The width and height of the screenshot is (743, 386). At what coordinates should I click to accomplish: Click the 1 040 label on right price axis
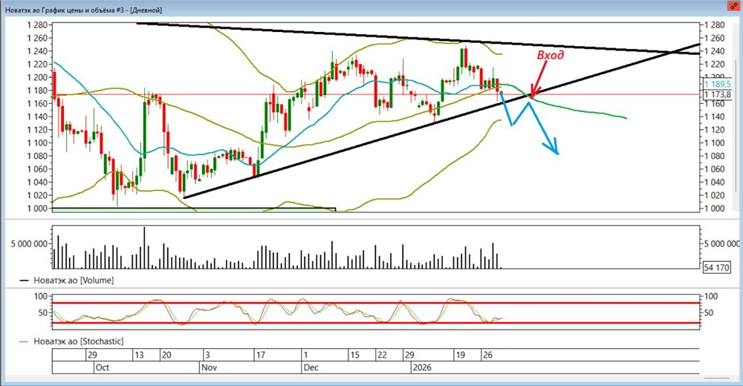click(715, 182)
